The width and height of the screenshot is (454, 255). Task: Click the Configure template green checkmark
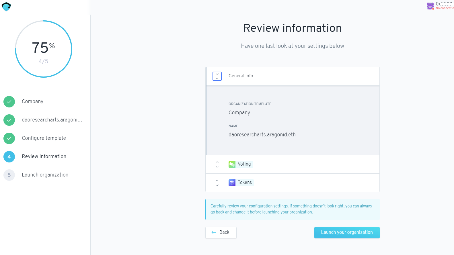9,138
